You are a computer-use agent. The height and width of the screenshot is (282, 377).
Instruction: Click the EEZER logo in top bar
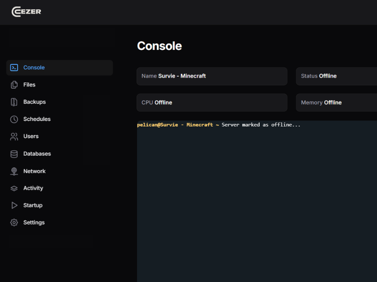[x=26, y=12]
